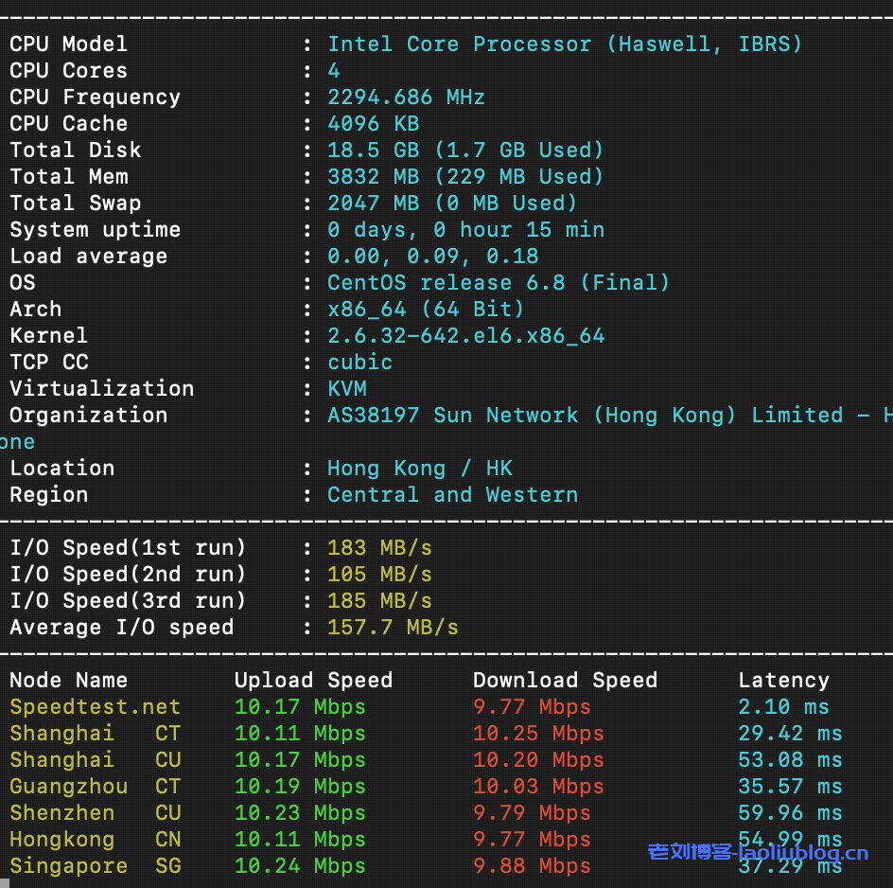
Task: Click the Singapore SG upload speed value
Action: [300, 866]
